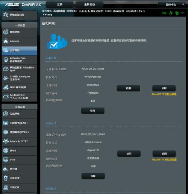
Task: Click 启用 above the 2.4GHz Alexa/IFTTT default link
Action: pos(164,88)
